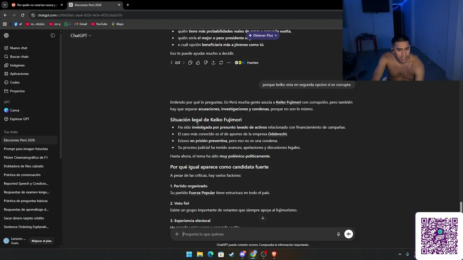Open chat 'Prompt para imagen futurista'
Image resolution: width=463 pixels, height=260 pixels.
tap(30, 149)
